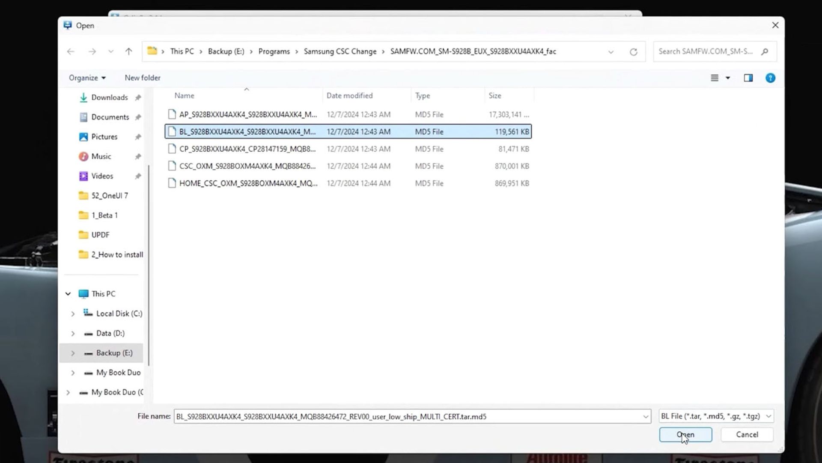Open the view options dropdown arrow
The width and height of the screenshot is (822, 463).
[728, 78]
